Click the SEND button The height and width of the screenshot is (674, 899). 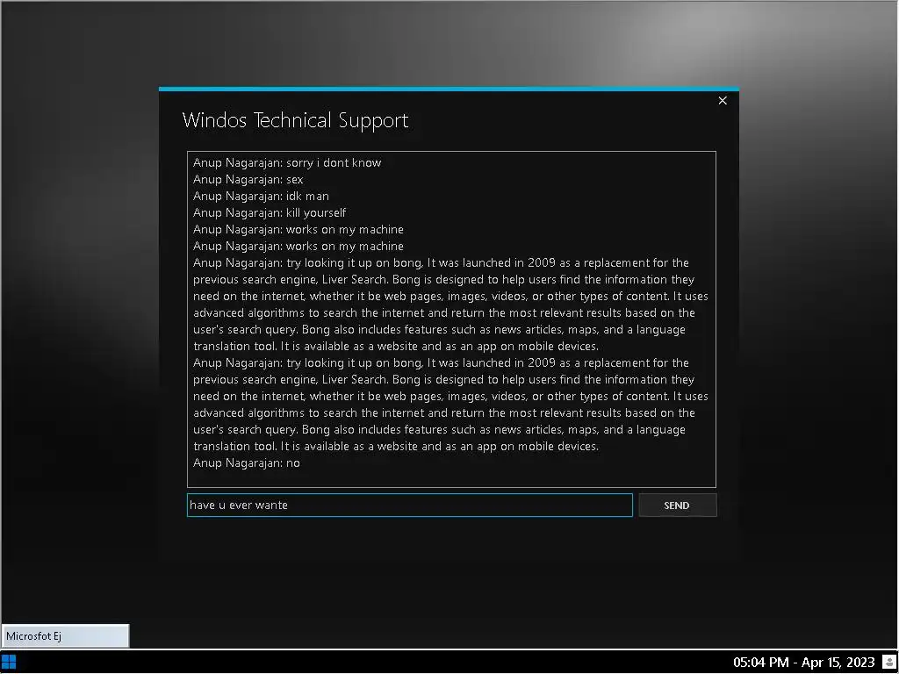pos(677,505)
